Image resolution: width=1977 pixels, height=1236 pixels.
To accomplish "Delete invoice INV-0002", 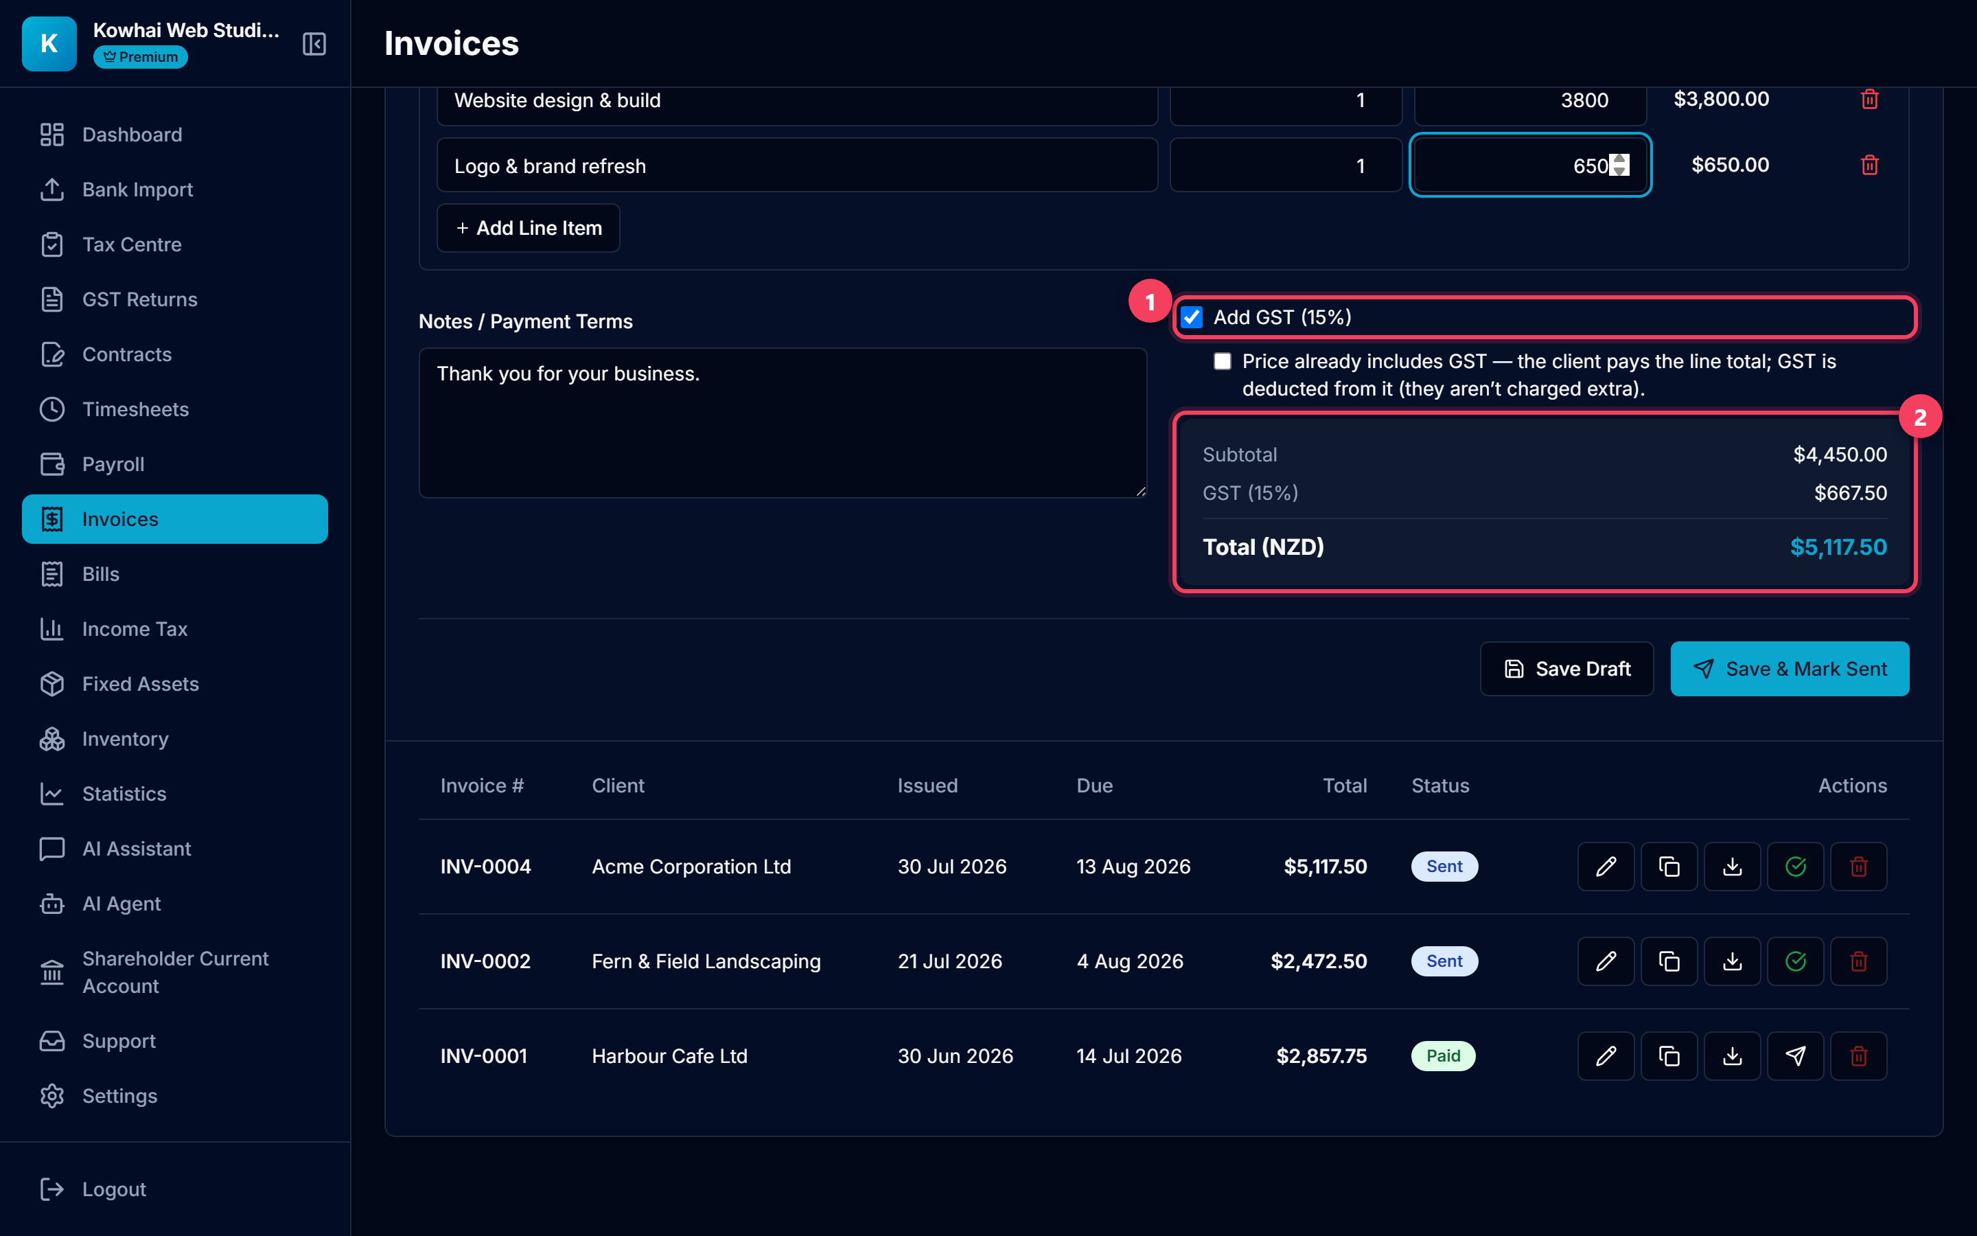I will [x=1858, y=961].
